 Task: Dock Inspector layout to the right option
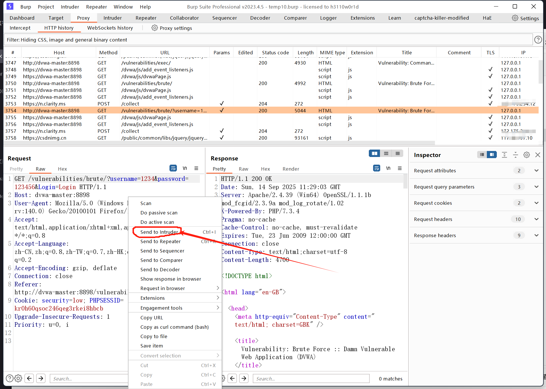click(492, 155)
